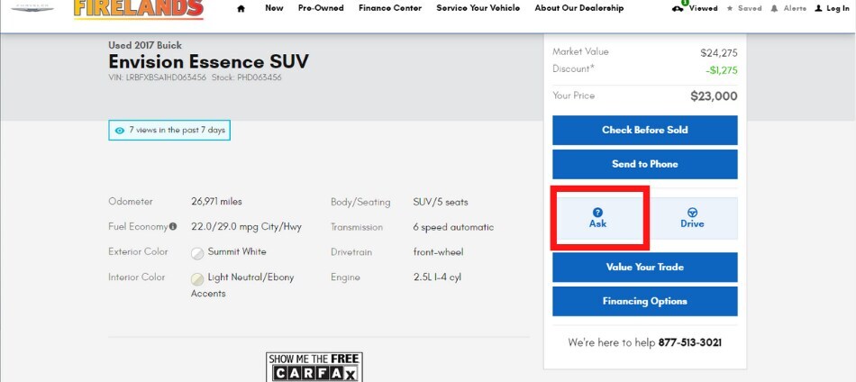
Task: Expand the Finance Center menu
Action: pos(390,8)
